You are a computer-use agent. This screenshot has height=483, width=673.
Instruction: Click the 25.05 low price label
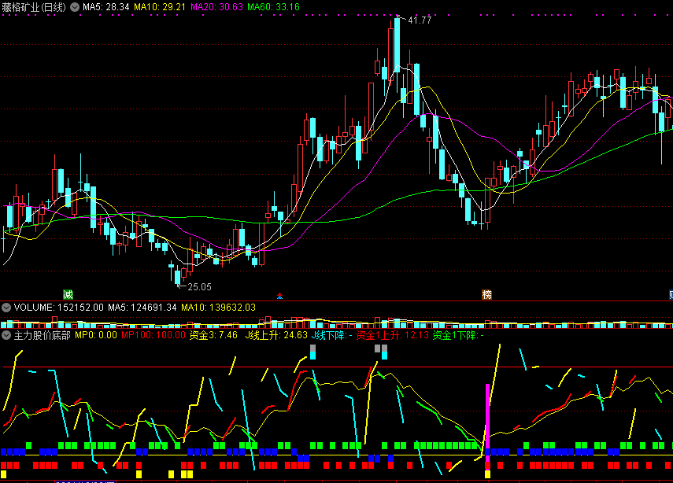[x=200, y=287]
